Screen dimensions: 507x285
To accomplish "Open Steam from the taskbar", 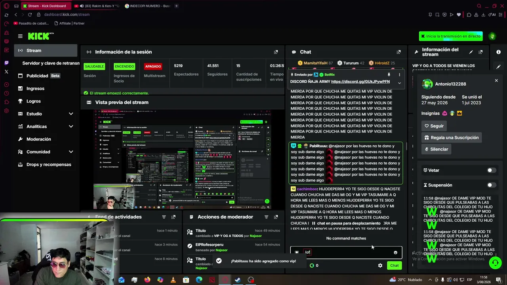I will coord(238,280).
